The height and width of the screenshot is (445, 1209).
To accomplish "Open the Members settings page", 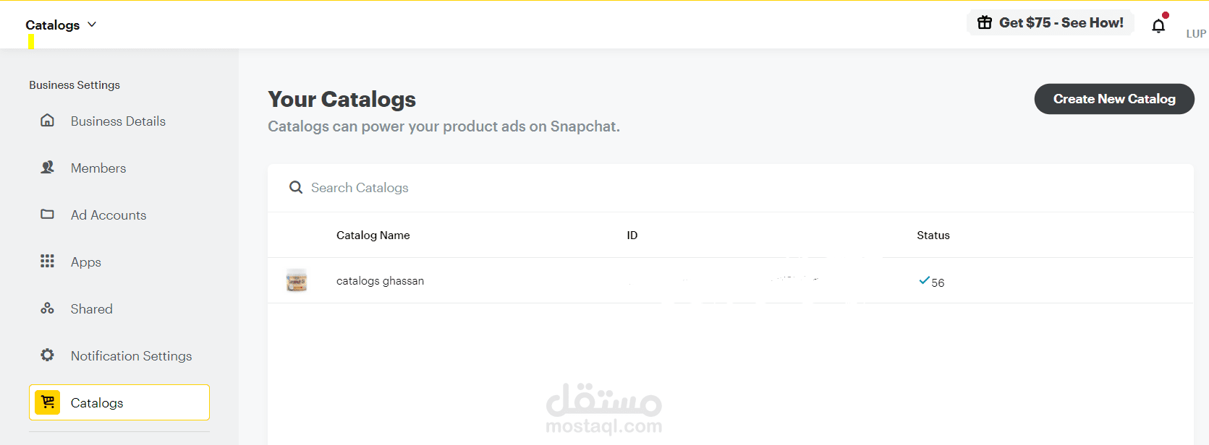I will tap(98, 168).
